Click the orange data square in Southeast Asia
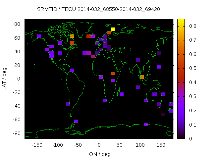This screenshot has width=212, height=159. [142, 77]
